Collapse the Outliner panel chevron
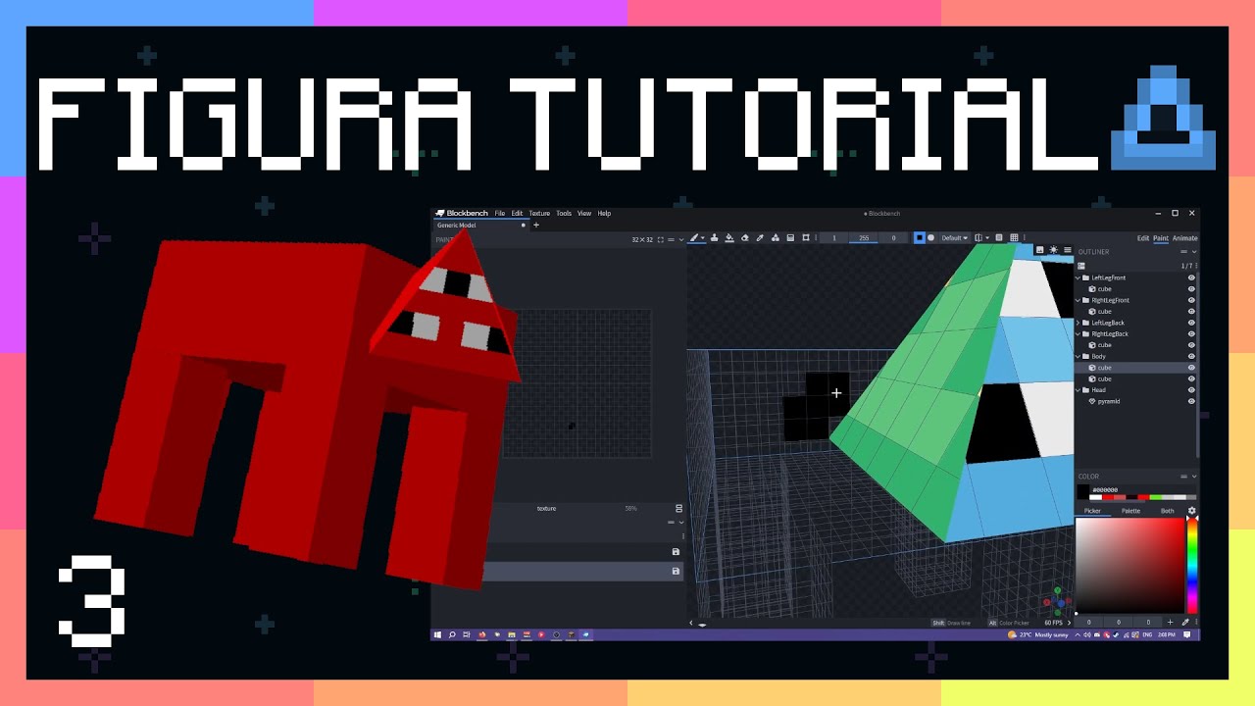The height and width of the screenshot is (706, 1255). coord(1194,252)
